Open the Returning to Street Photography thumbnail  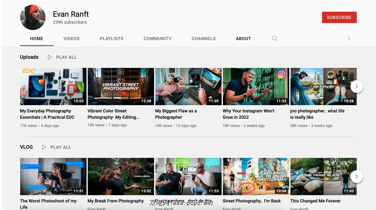256,177
